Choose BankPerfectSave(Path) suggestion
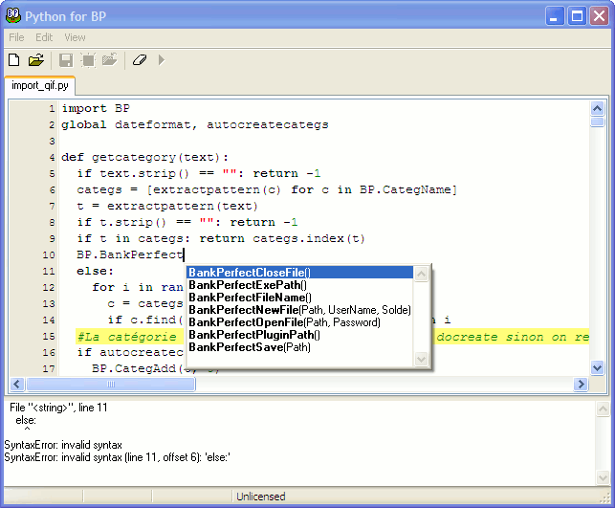The image size is (615, 508). point(300,347)
